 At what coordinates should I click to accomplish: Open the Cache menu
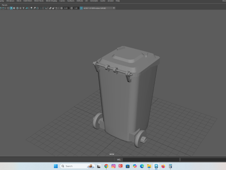click(x=103, y=1)
